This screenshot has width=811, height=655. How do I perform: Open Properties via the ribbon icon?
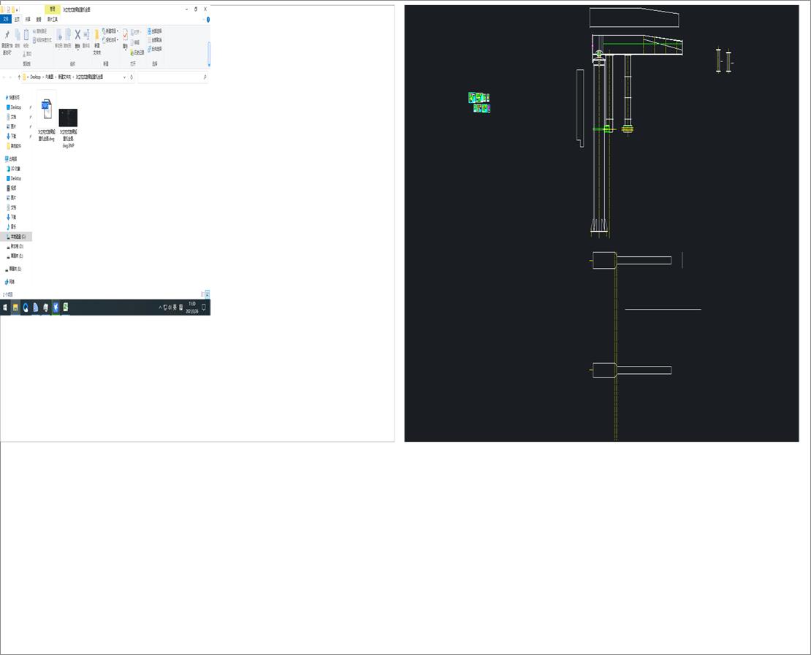(x=125, y=34)
